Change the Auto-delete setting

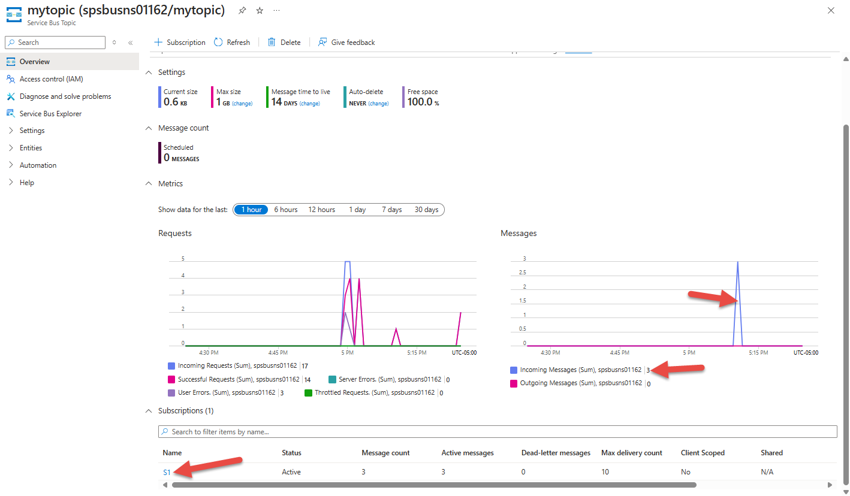point(378,104)
